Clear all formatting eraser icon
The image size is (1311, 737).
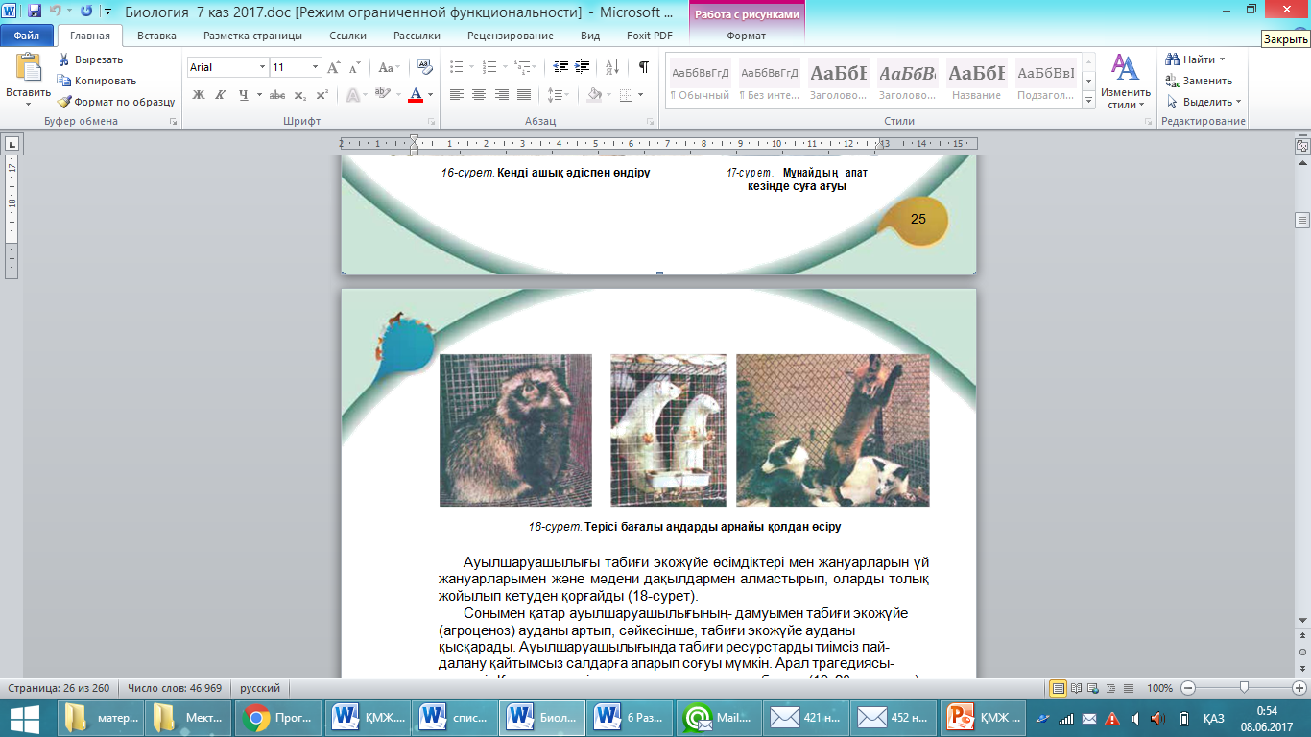click(426, 67)
